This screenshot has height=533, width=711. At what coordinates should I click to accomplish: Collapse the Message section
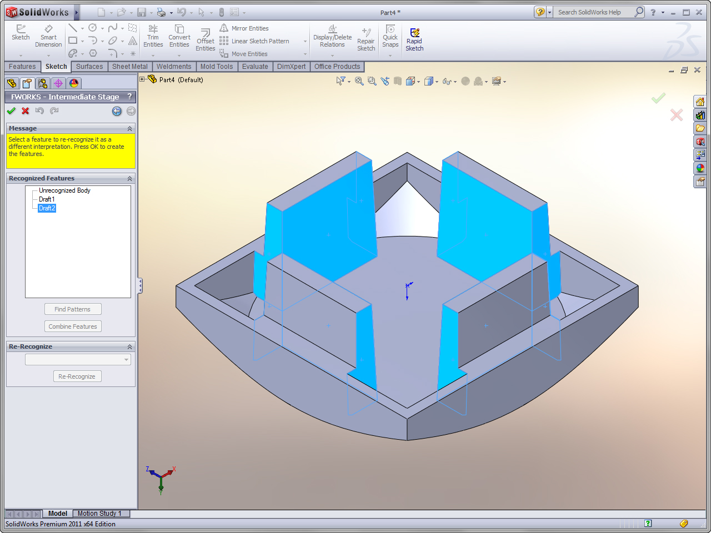pyautogui.click(x=129, y=128)
